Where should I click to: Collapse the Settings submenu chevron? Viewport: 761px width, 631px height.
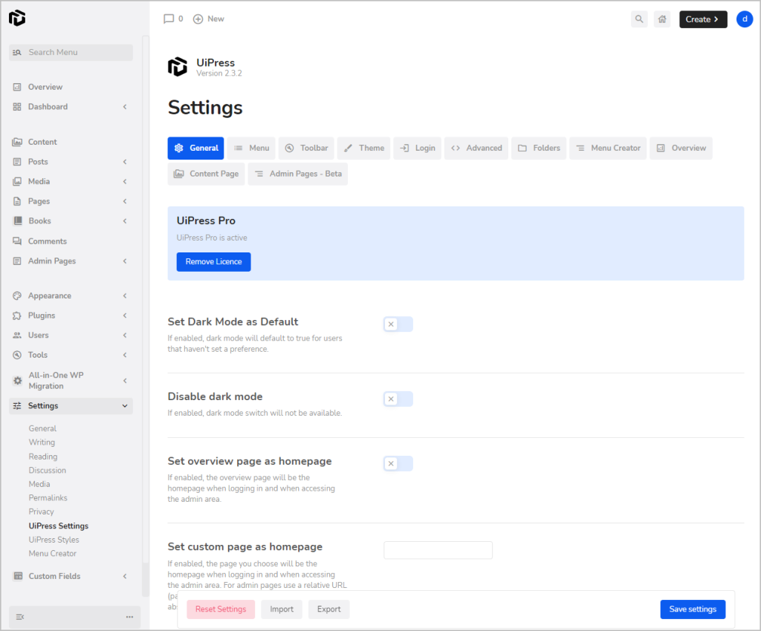(125, 406)
